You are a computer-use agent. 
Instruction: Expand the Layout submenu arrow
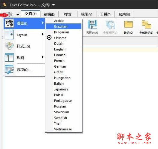(43, 34)
